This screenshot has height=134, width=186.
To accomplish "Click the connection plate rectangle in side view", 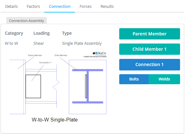I will 33,86.
